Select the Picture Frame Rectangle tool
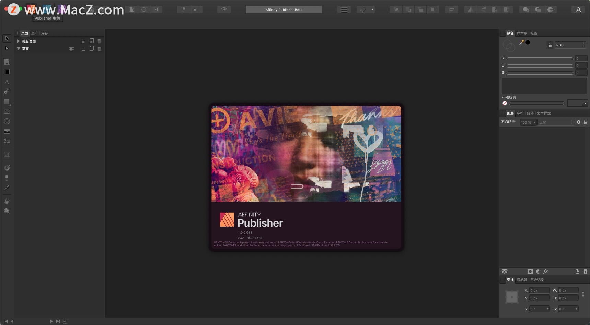This screenshot has height=325, width=590. pos(7,111)
